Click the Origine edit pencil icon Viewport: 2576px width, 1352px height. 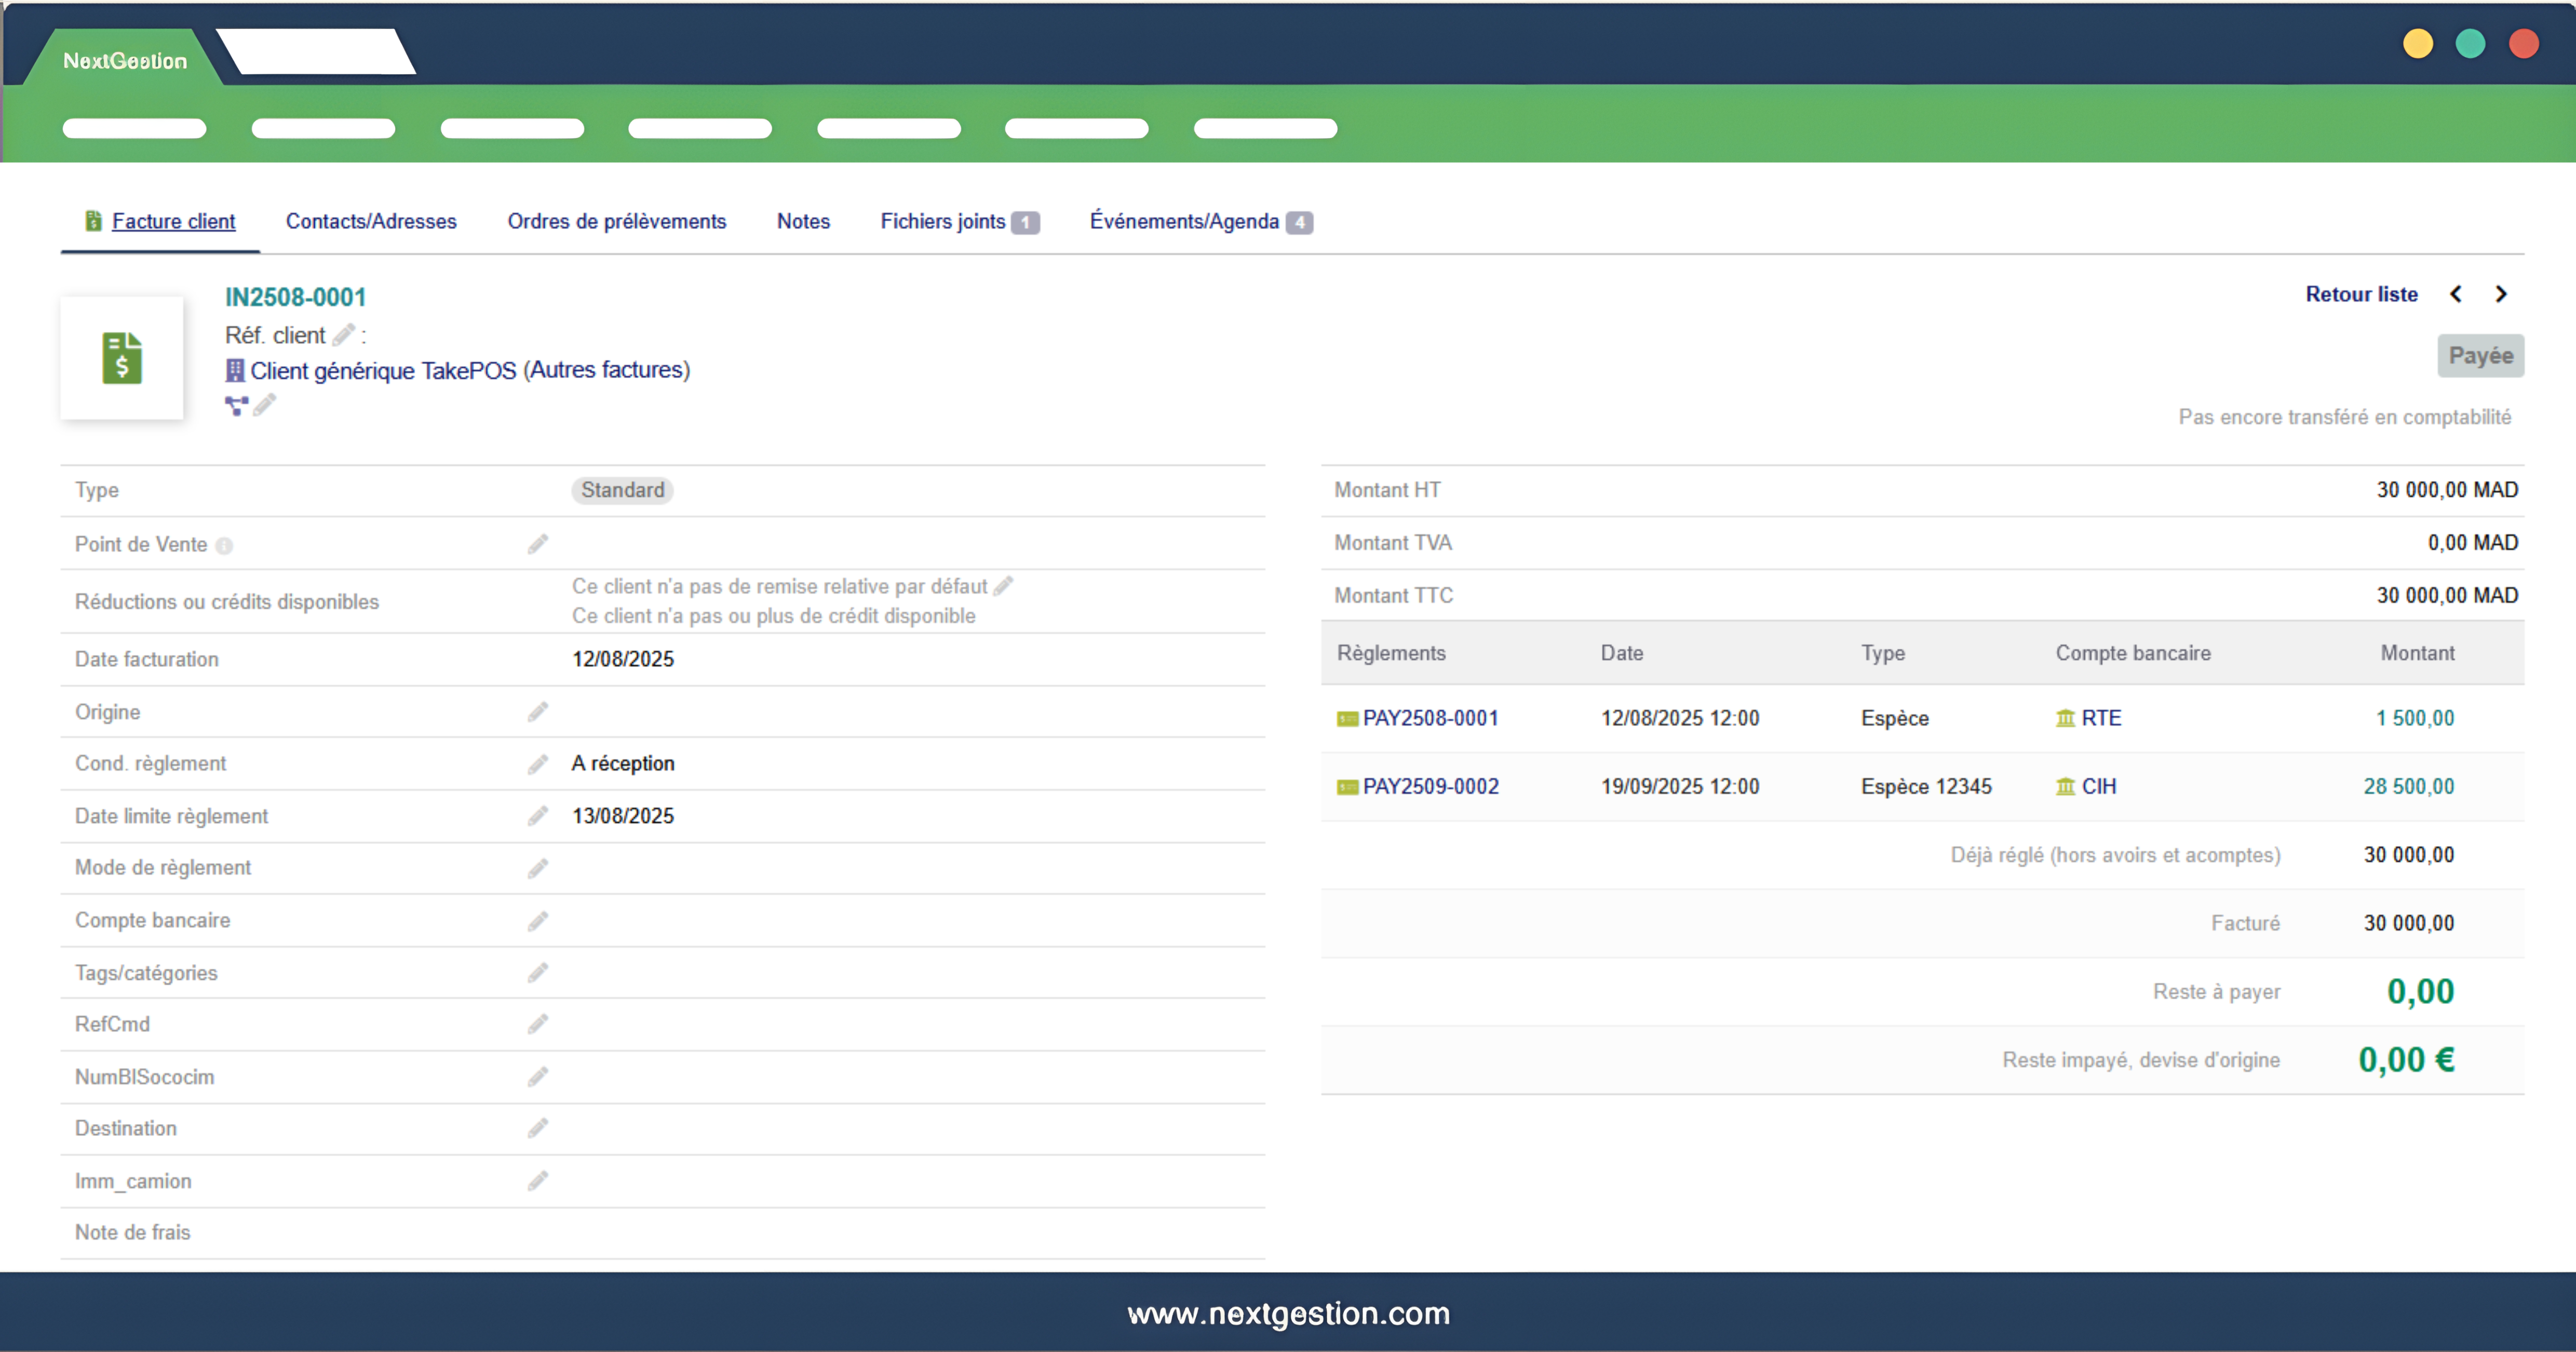pyautogui.click(x=538, y=712)
